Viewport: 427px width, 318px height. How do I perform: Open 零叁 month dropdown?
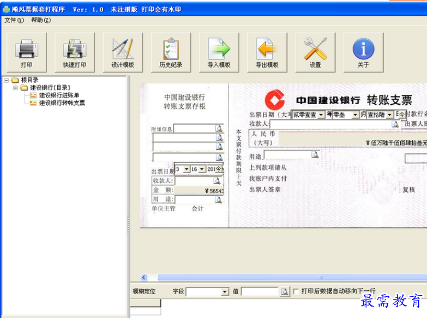[x=355, y=115]
